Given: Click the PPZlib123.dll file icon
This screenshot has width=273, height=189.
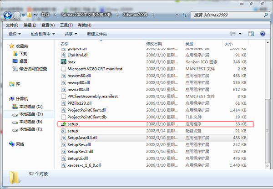Looking at the screenshot, I should pos(64,103).
